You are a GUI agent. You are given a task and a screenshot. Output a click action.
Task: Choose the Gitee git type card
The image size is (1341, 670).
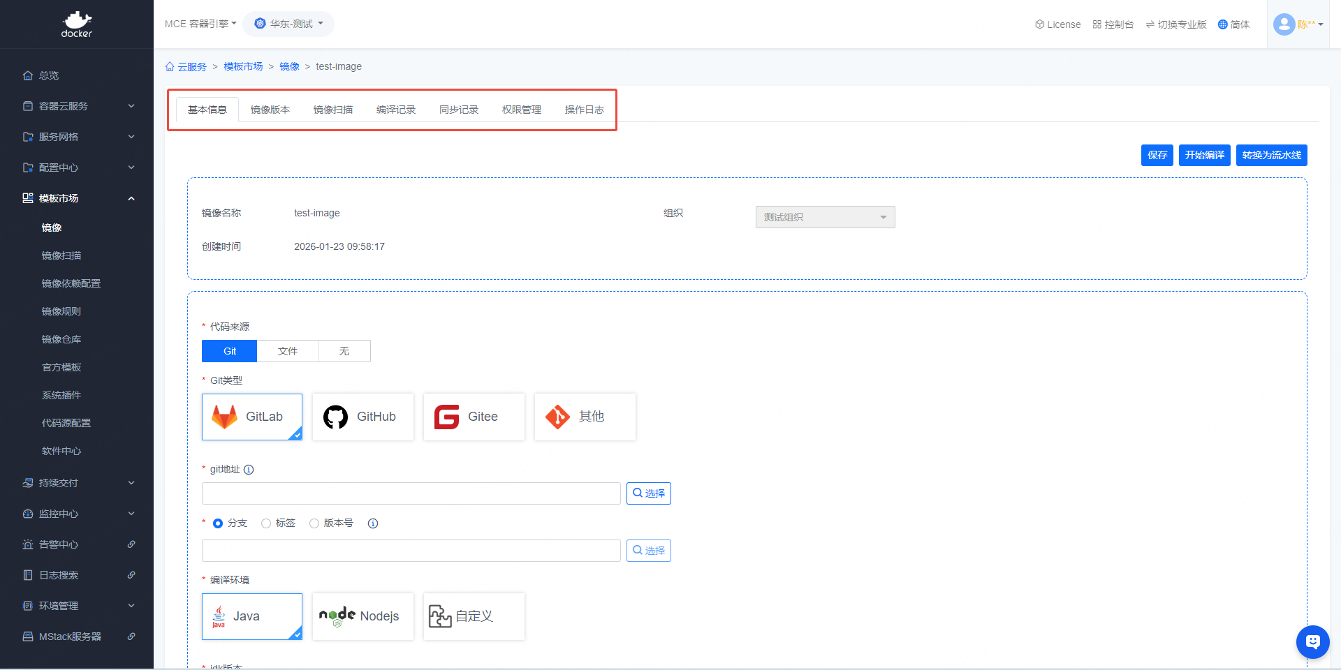click(x=474, y=417)
